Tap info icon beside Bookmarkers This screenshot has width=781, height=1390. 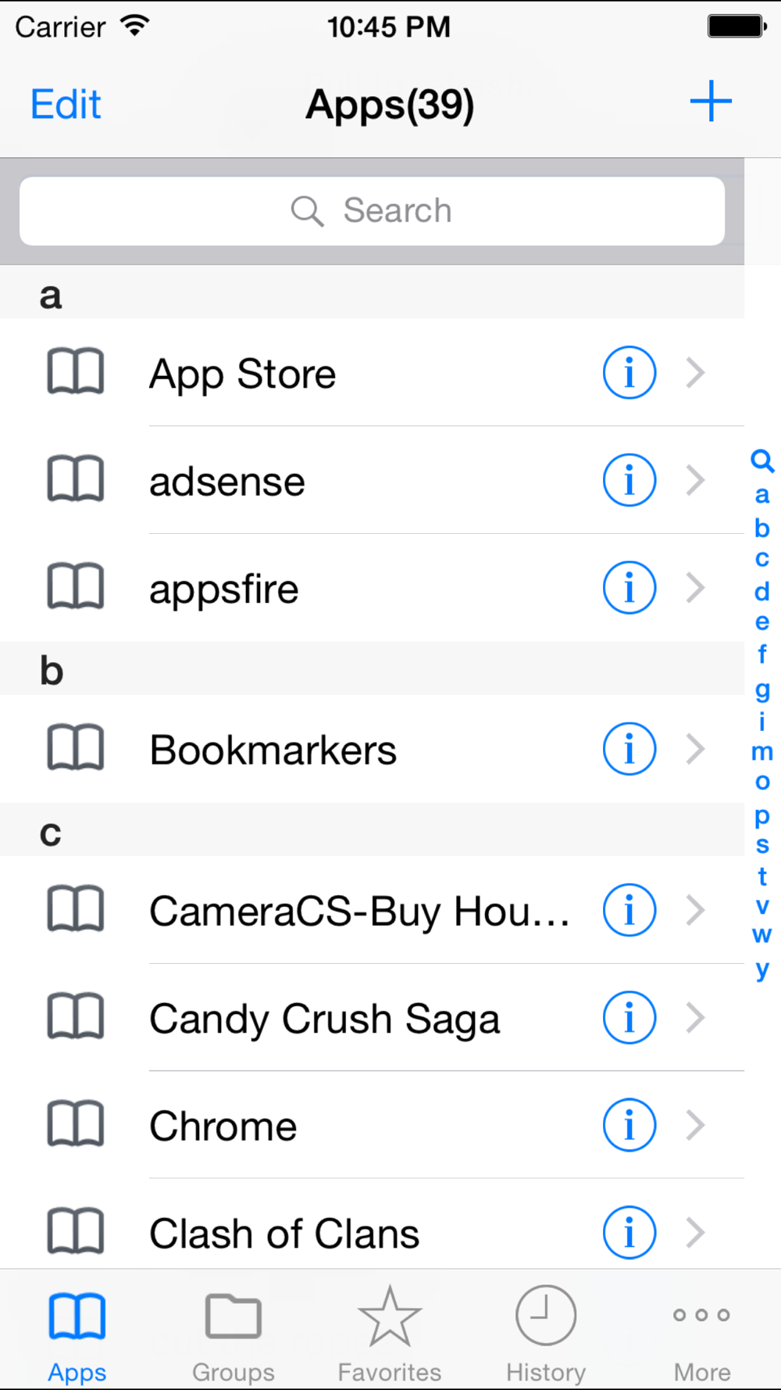coord(629,749)
